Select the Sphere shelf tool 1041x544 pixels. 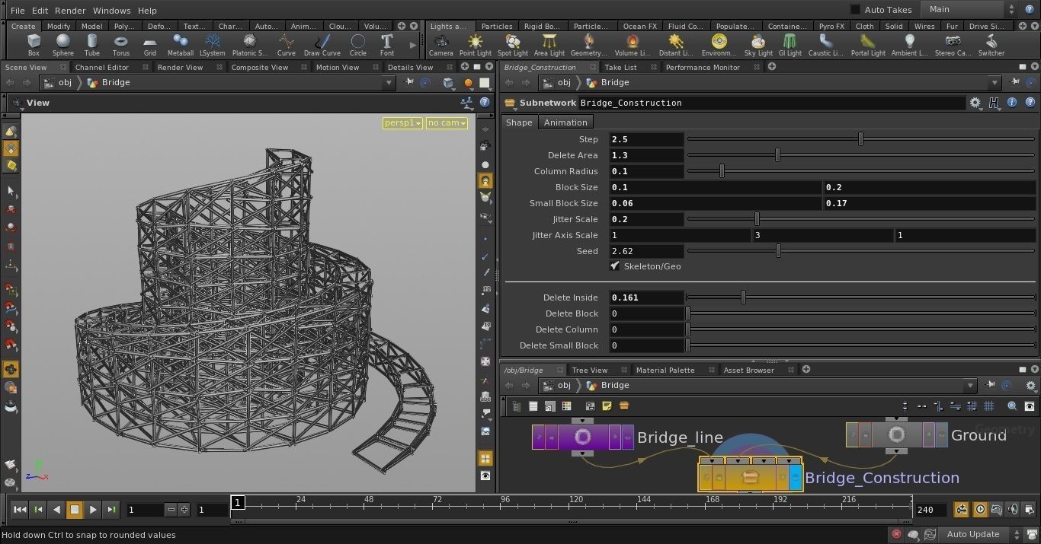click(63, 45)
